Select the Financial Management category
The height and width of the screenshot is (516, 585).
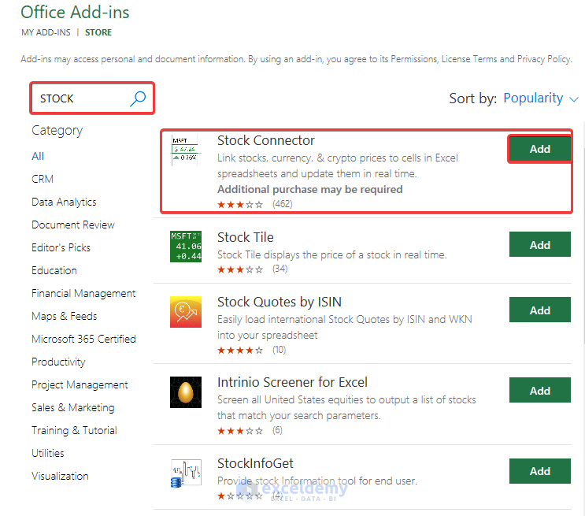pos(83,293)
